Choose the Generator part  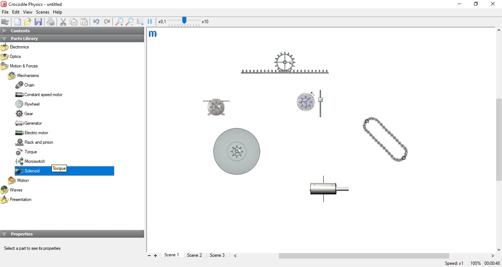coord(29,123)
